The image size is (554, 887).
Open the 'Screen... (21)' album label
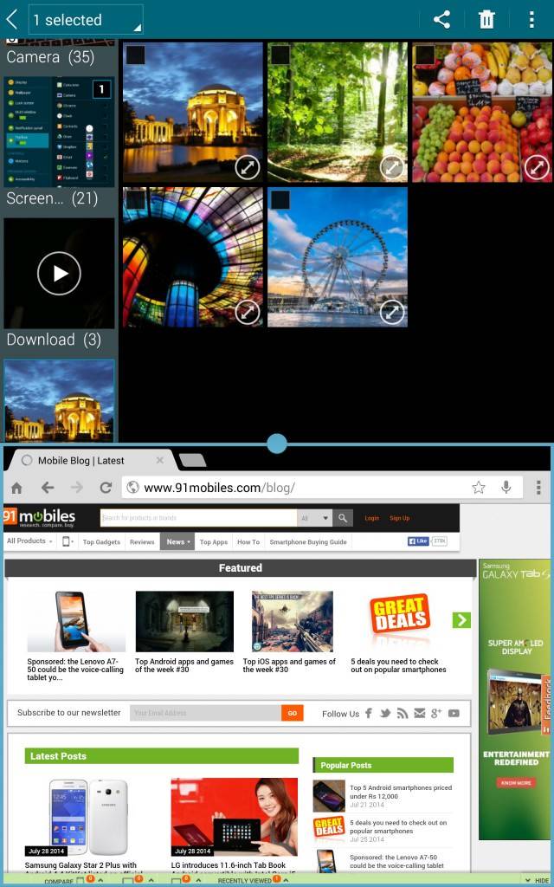pos(52,198)
